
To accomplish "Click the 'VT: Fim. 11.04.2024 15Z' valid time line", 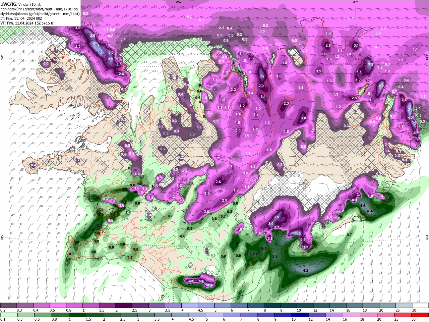I will 27,23.
